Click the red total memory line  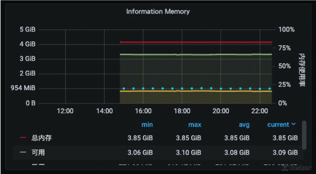point(196,42)
